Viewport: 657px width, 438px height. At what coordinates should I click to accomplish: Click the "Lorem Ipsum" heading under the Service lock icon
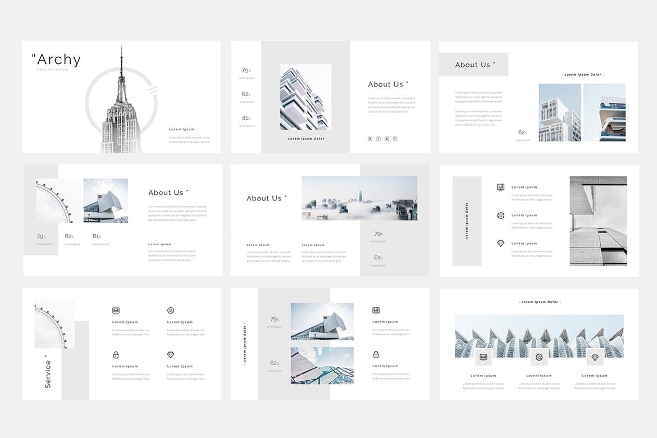coord(125,366)
